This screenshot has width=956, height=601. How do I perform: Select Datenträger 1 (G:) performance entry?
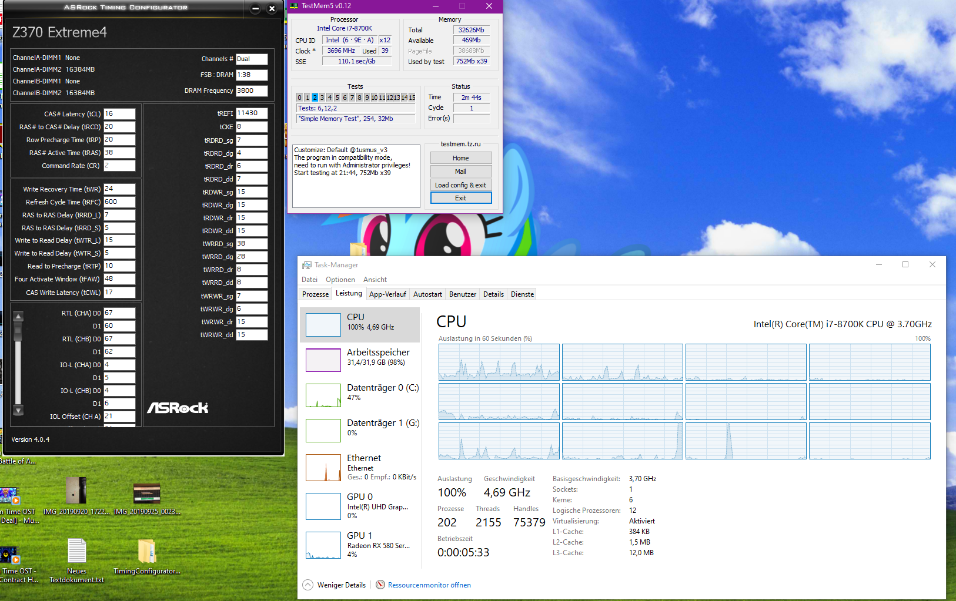coord(360,430)
